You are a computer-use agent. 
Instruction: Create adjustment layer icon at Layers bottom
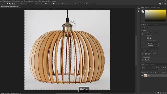[161, 93]
